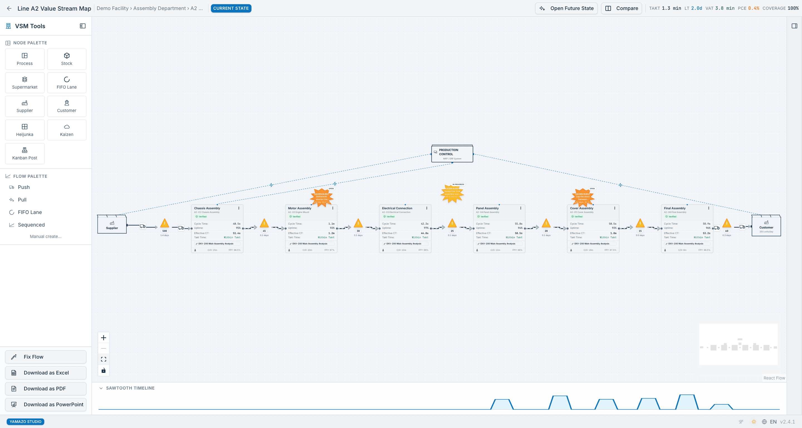Open Panel Assembly node options menu
The height and width of the screenshot is (428, 802).
(521, 208)
